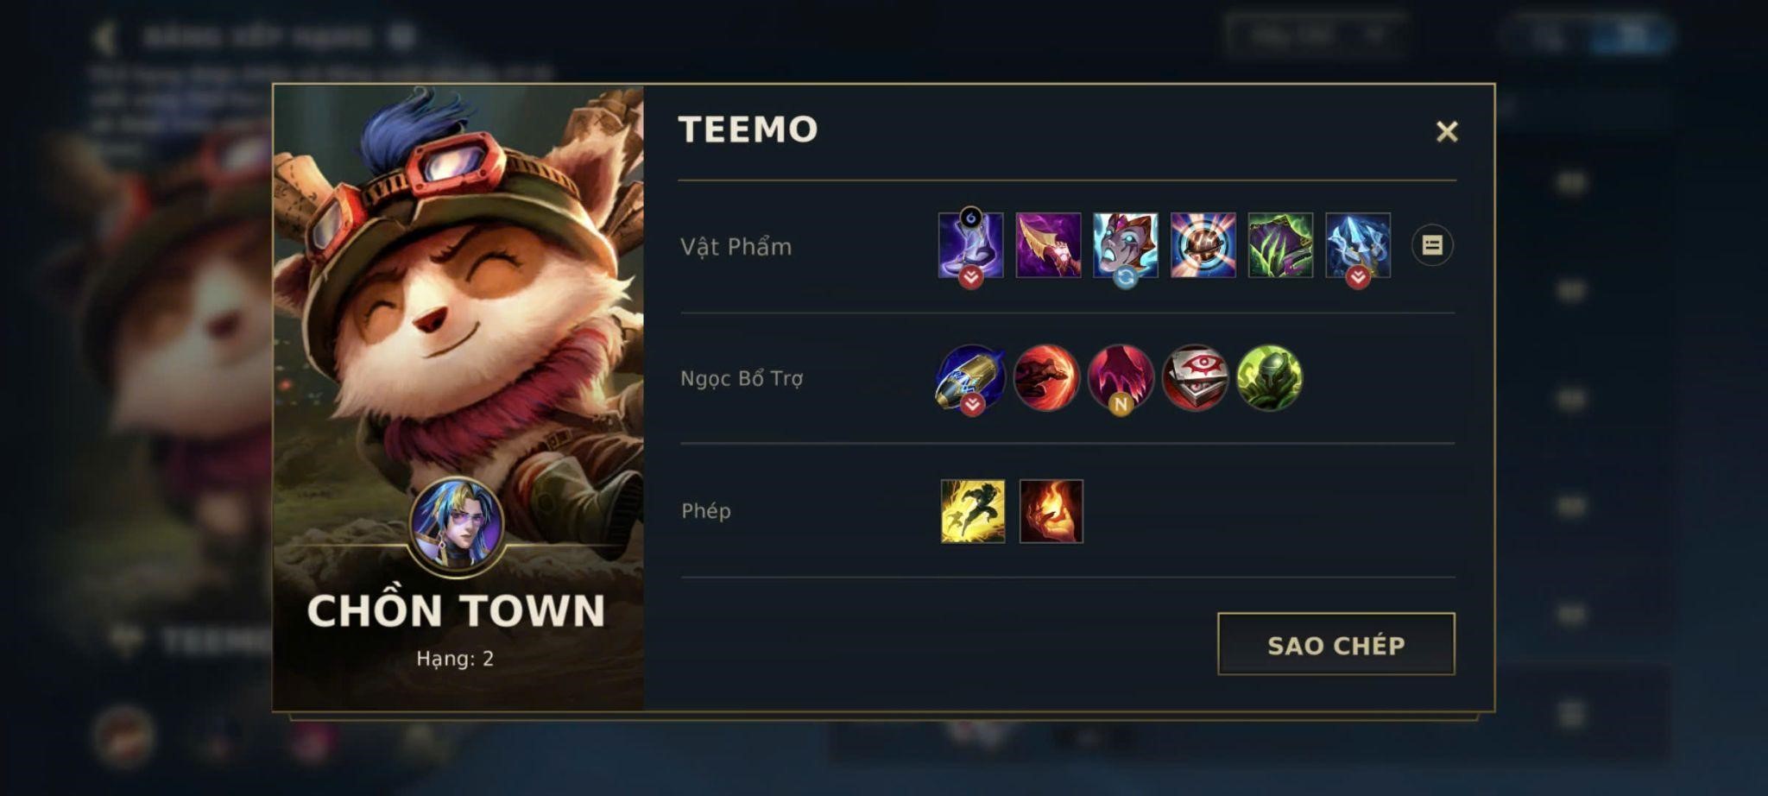
Task: Tap the fourth round shield item icon
Action: [1203, 245]
